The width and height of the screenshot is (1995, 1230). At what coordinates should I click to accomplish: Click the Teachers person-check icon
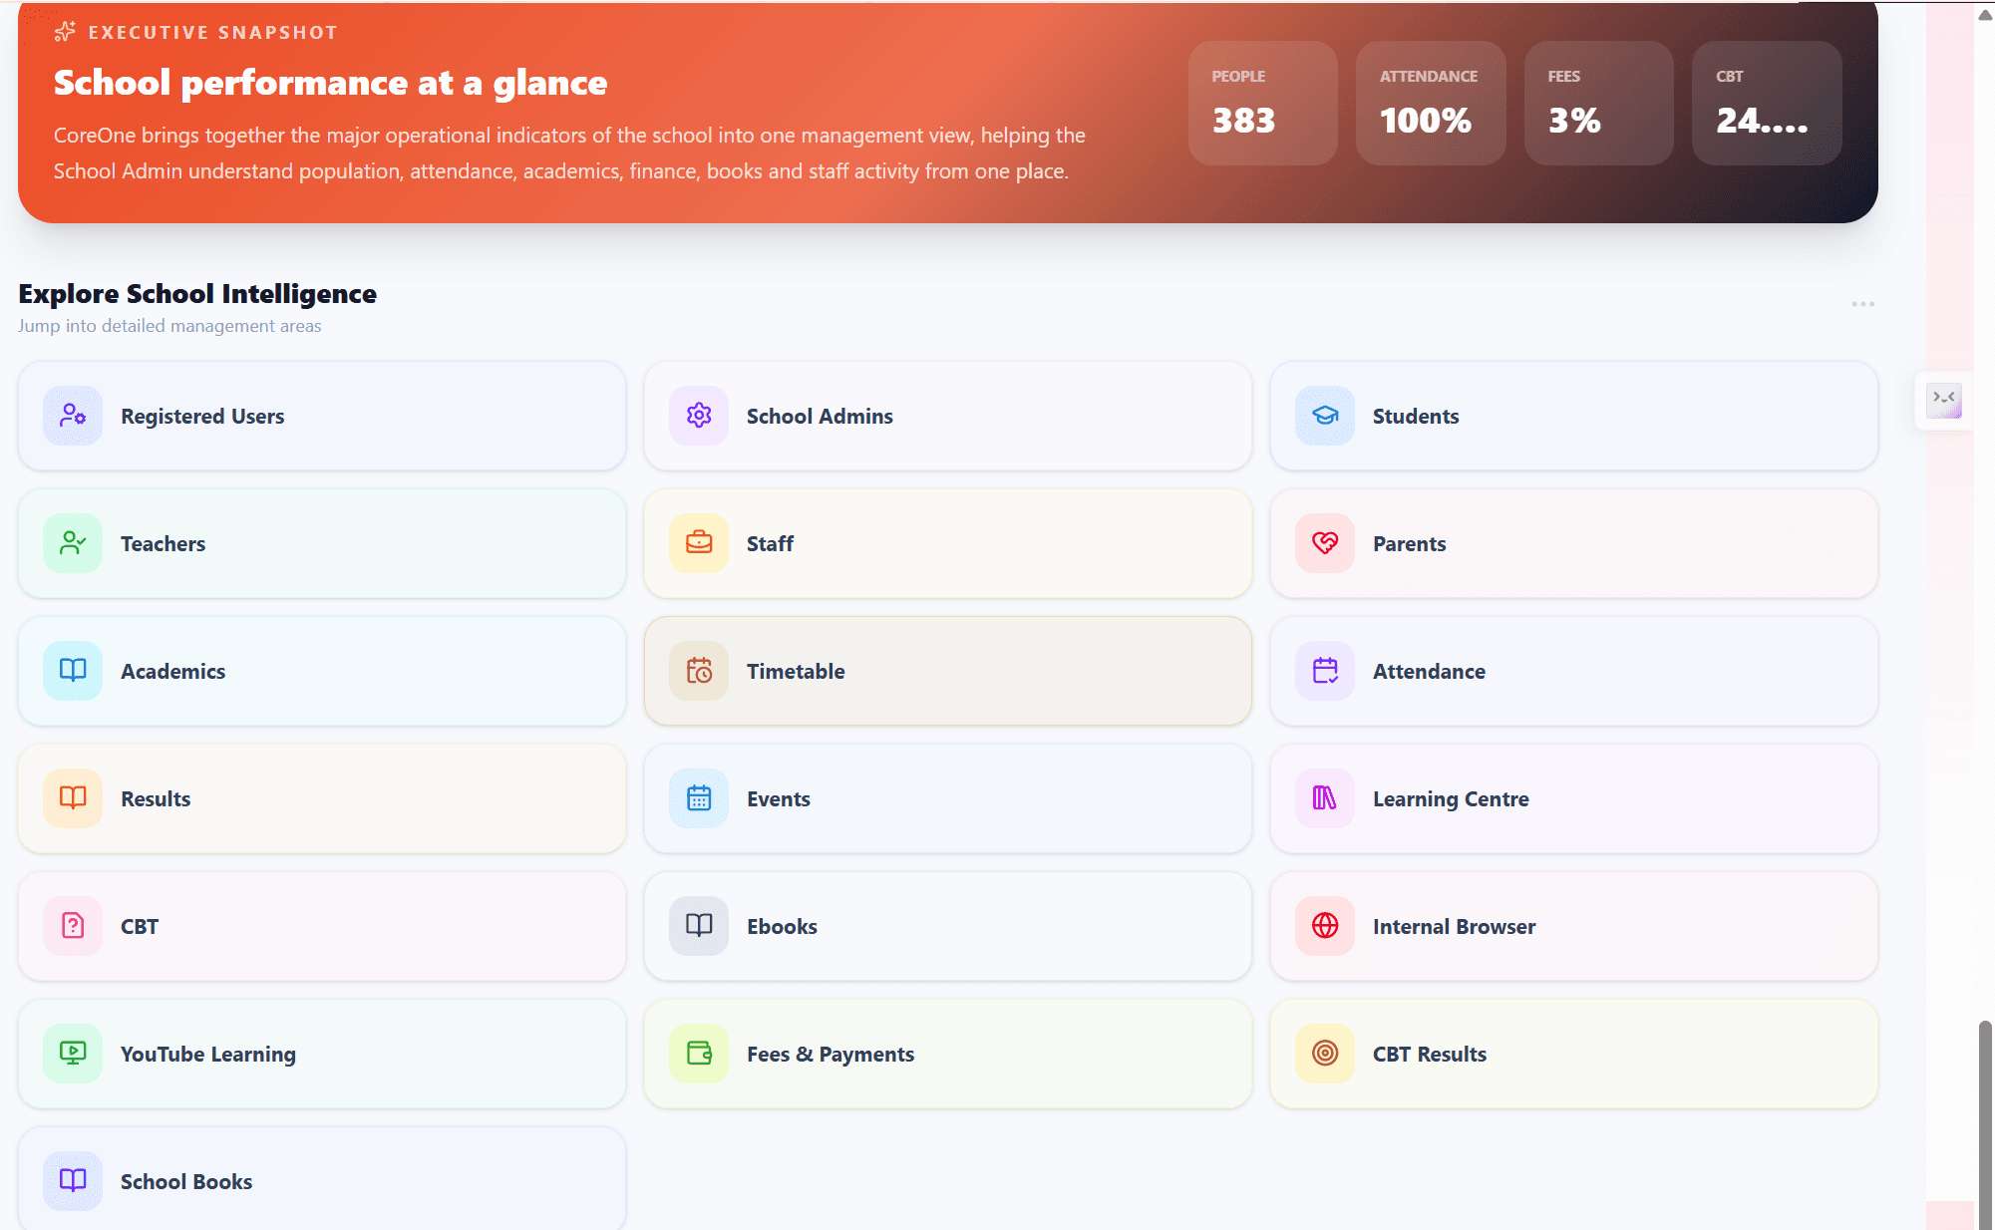point(73,543)
